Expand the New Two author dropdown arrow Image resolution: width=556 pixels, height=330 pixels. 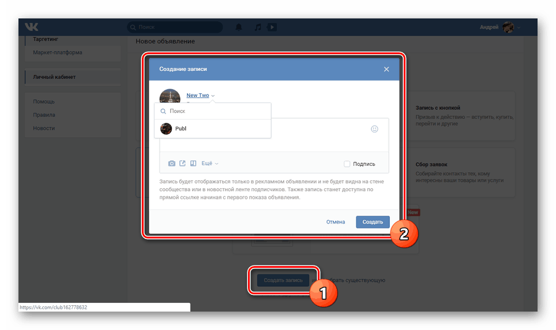tap(213, 96)
